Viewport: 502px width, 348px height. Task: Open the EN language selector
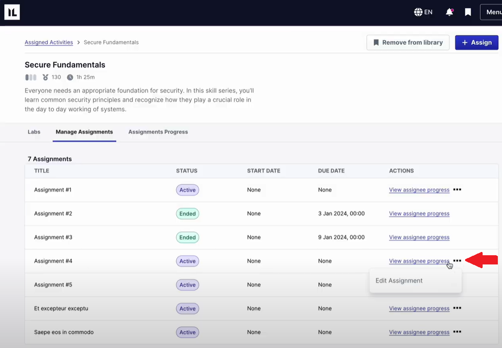pos(423,12)
